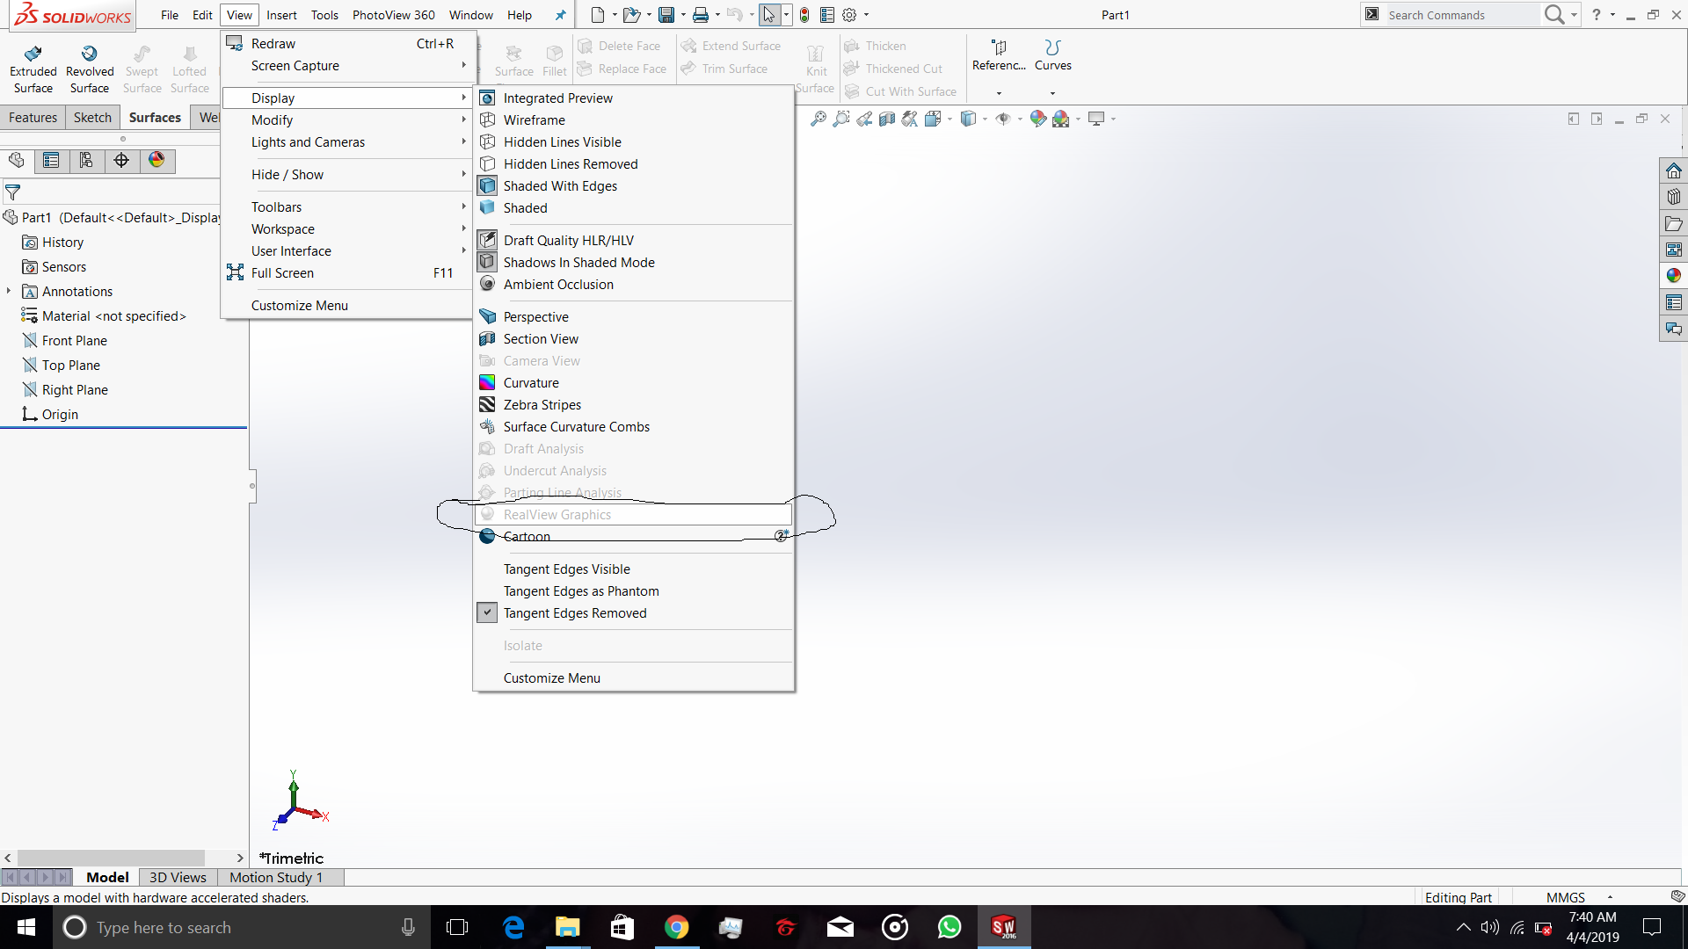Enable Shadows In Shaded Mode
Screen dimensions: 1688x949
point(578,263)
